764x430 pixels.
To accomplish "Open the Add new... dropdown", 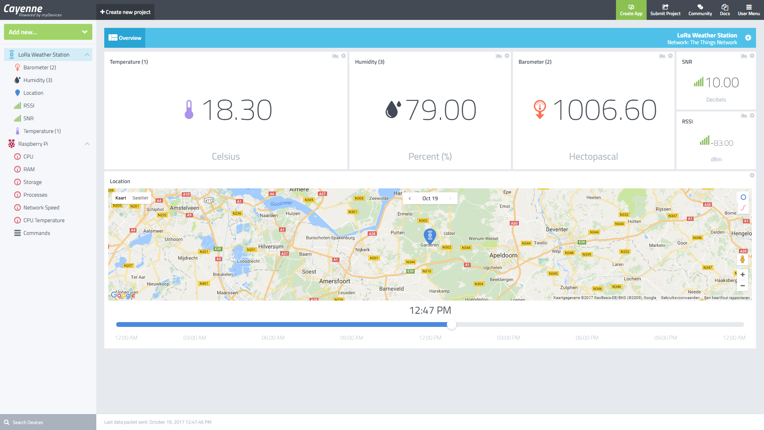I will [x=48, y=32].
